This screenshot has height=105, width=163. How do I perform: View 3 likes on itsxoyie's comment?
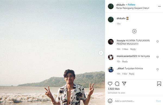tap(125, 49)
